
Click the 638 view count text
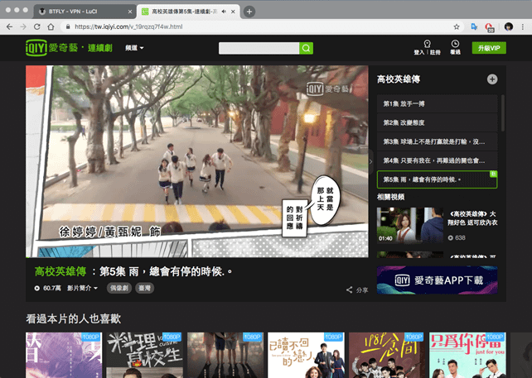[x=460, y=237]
